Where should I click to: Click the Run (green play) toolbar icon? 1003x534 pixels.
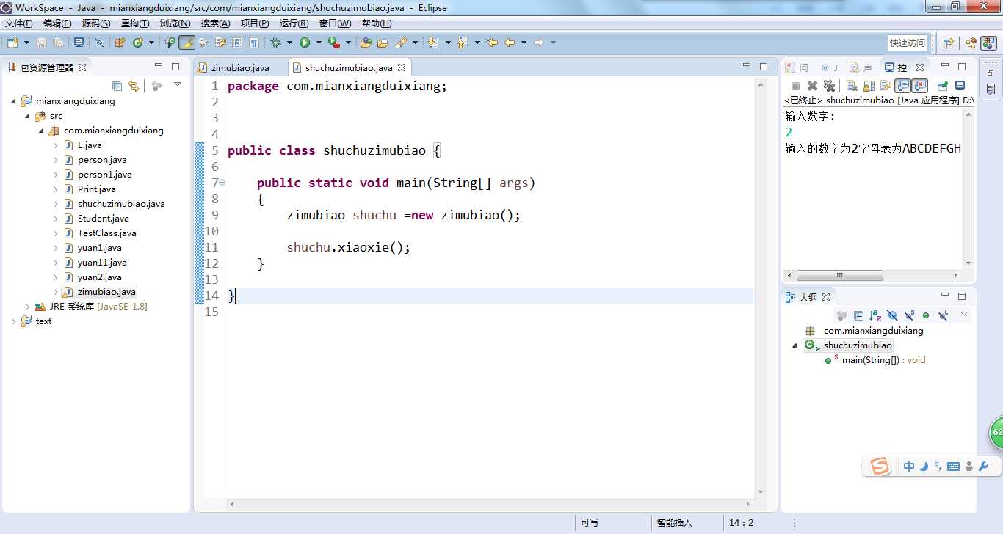coord(305,43)
